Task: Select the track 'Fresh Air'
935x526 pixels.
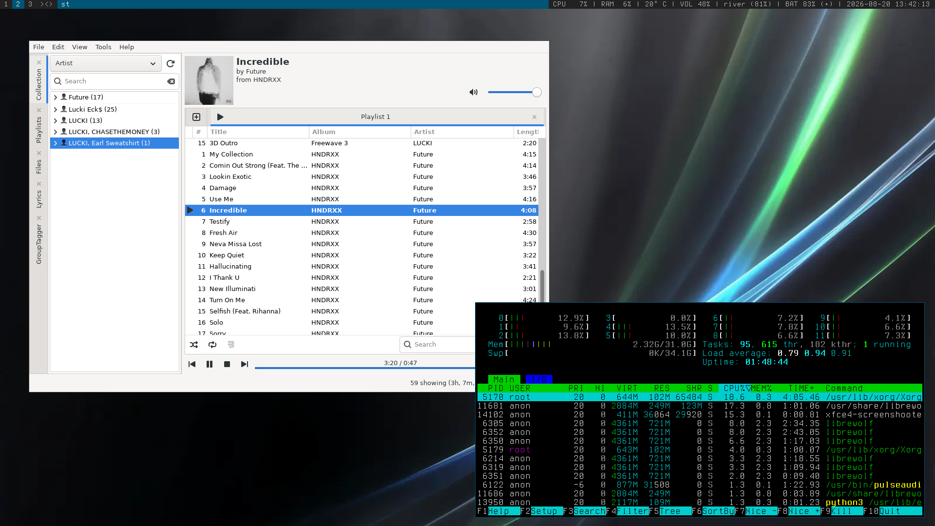Action: [362, 233]
